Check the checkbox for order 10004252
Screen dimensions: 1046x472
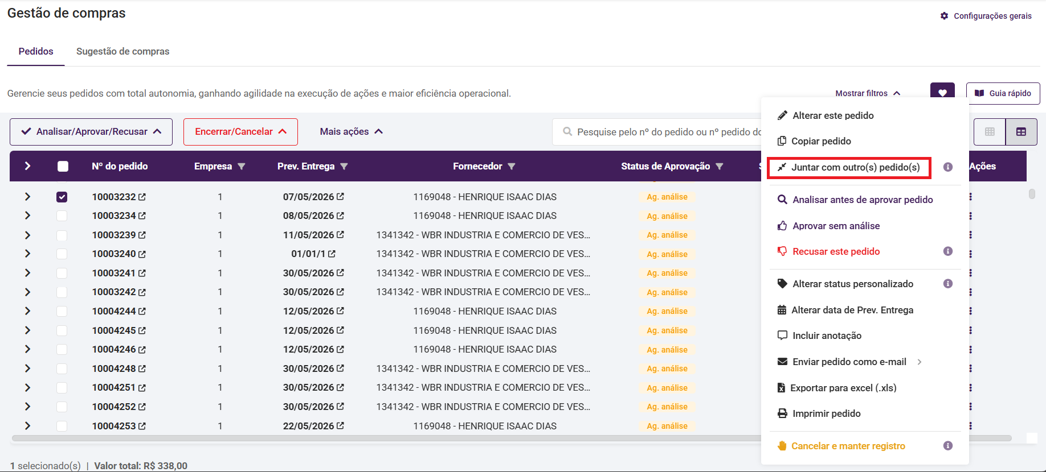[62, 407]
